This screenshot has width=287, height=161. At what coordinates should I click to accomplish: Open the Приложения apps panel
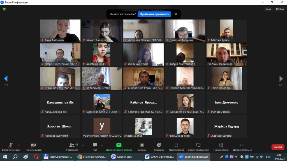[x=177, y=146]
